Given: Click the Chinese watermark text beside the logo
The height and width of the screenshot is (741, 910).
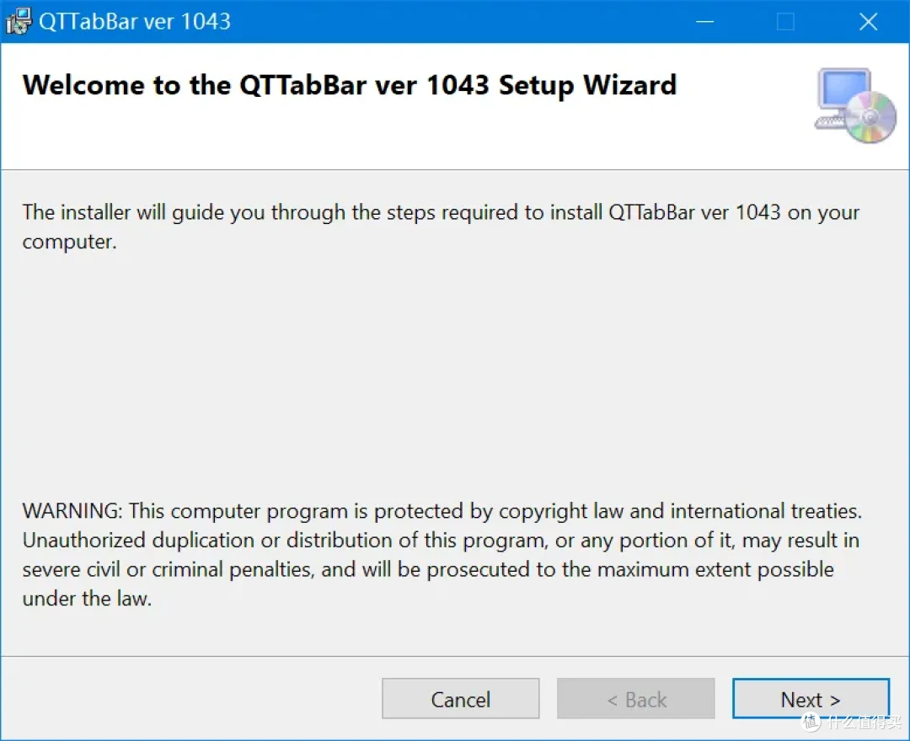Looking at the screenshot, I should (x=864, y=722).
